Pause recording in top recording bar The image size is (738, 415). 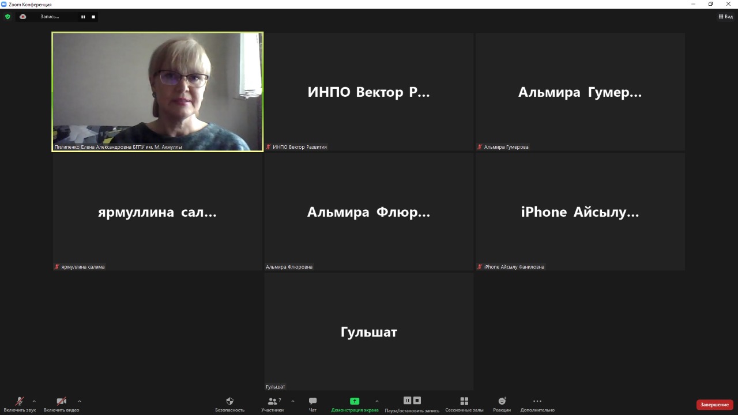click(x=83, y=17)
